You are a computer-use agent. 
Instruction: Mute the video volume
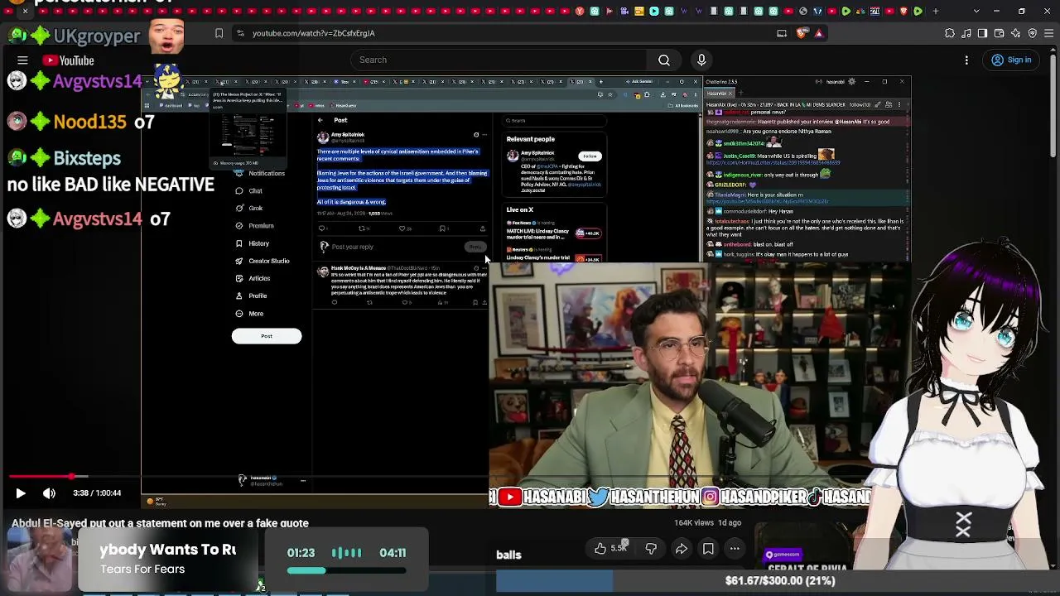click(x=49, y=493)
